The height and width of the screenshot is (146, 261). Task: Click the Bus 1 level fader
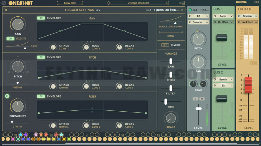[222, 37]
